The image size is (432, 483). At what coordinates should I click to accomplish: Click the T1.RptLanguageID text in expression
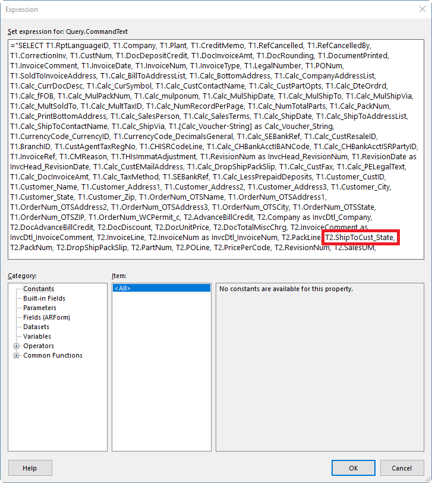pyautogui.click(x=77, y=46)
